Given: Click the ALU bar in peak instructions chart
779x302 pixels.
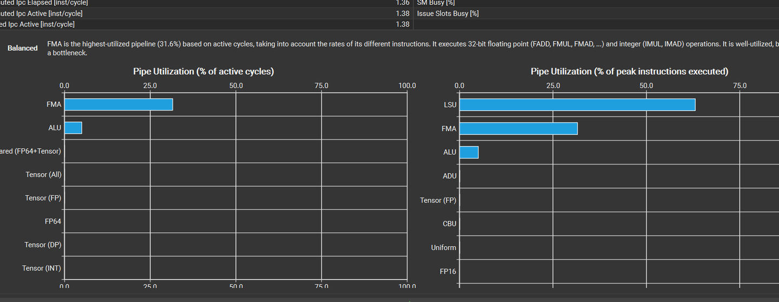Looking at the screenshot, I should pos(468,152).
